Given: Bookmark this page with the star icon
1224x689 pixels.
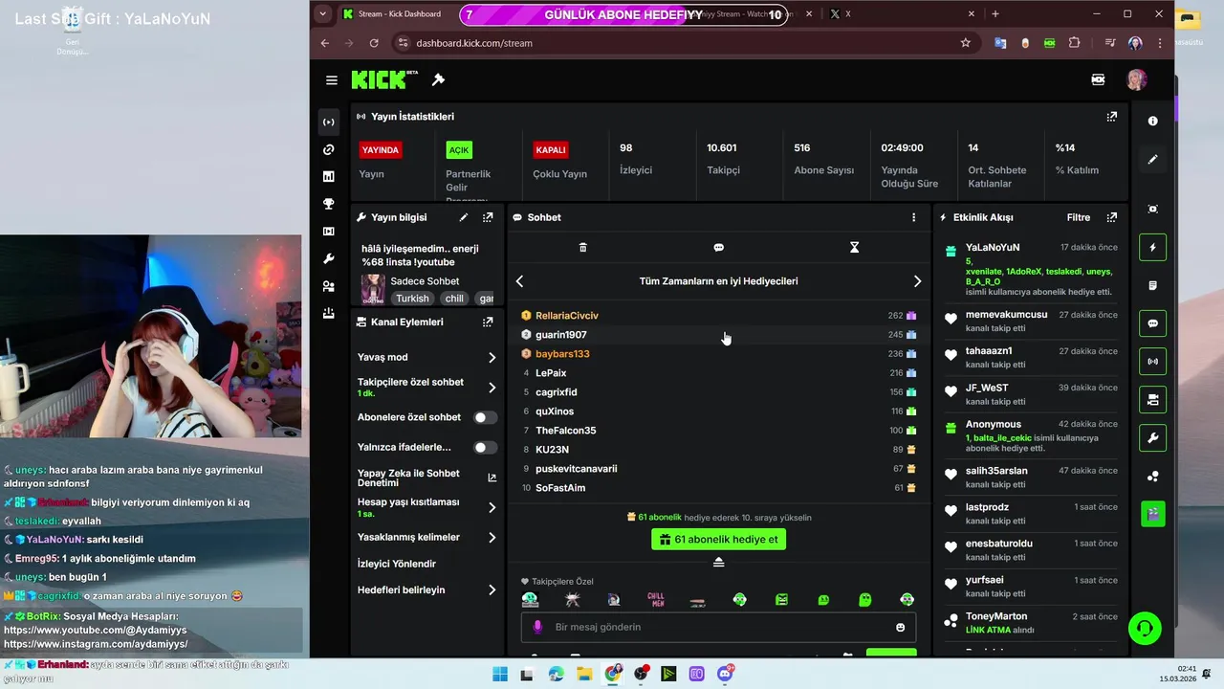Looking at the screenshot, I should pyautogui.click(x=965, y=43).
